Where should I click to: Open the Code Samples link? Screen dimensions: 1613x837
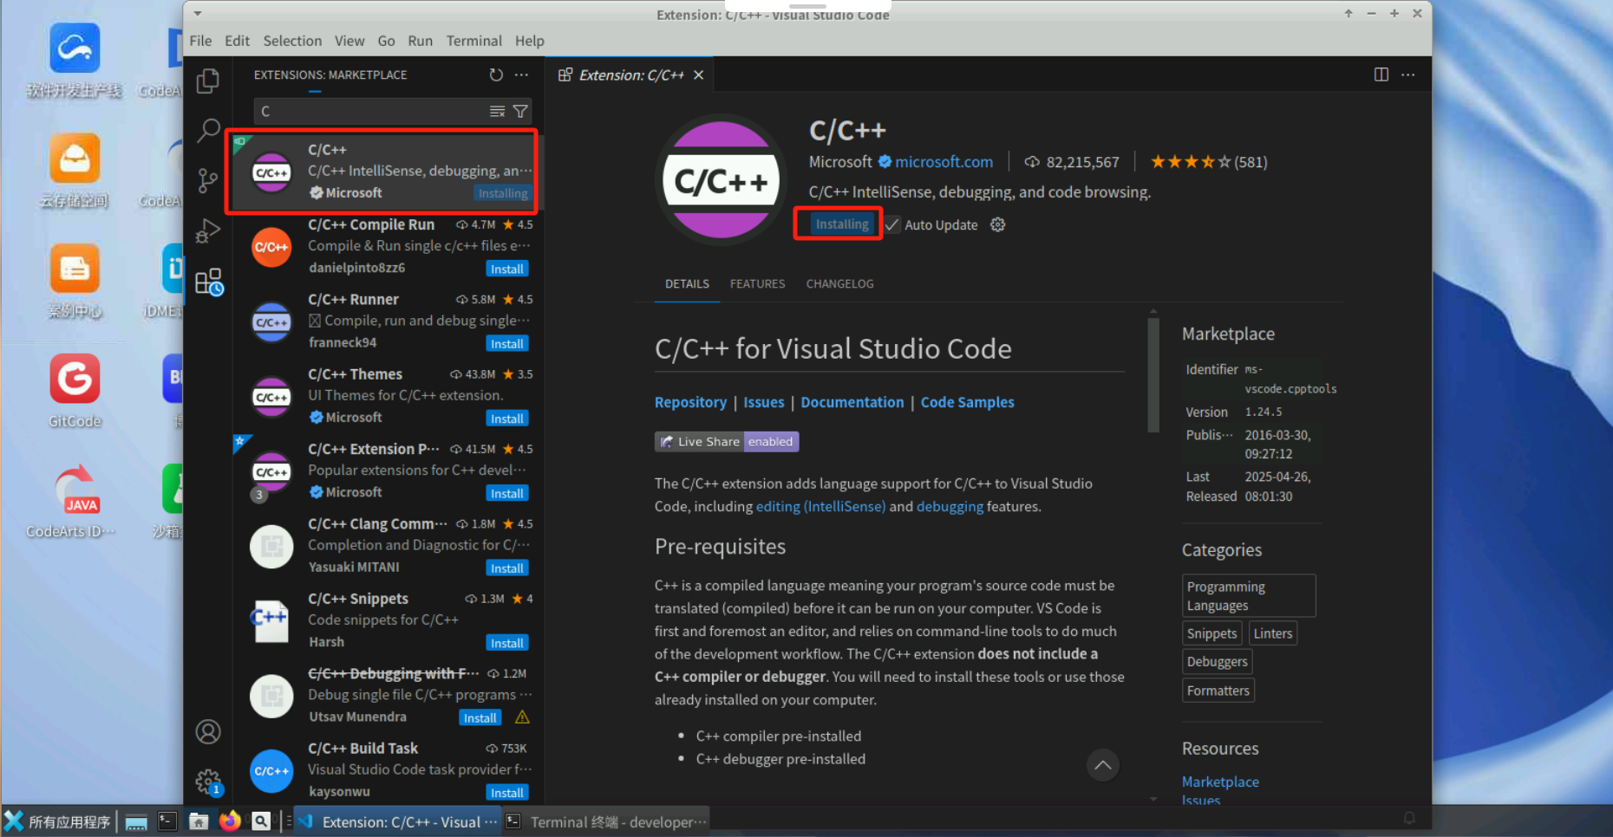(967, 402)
